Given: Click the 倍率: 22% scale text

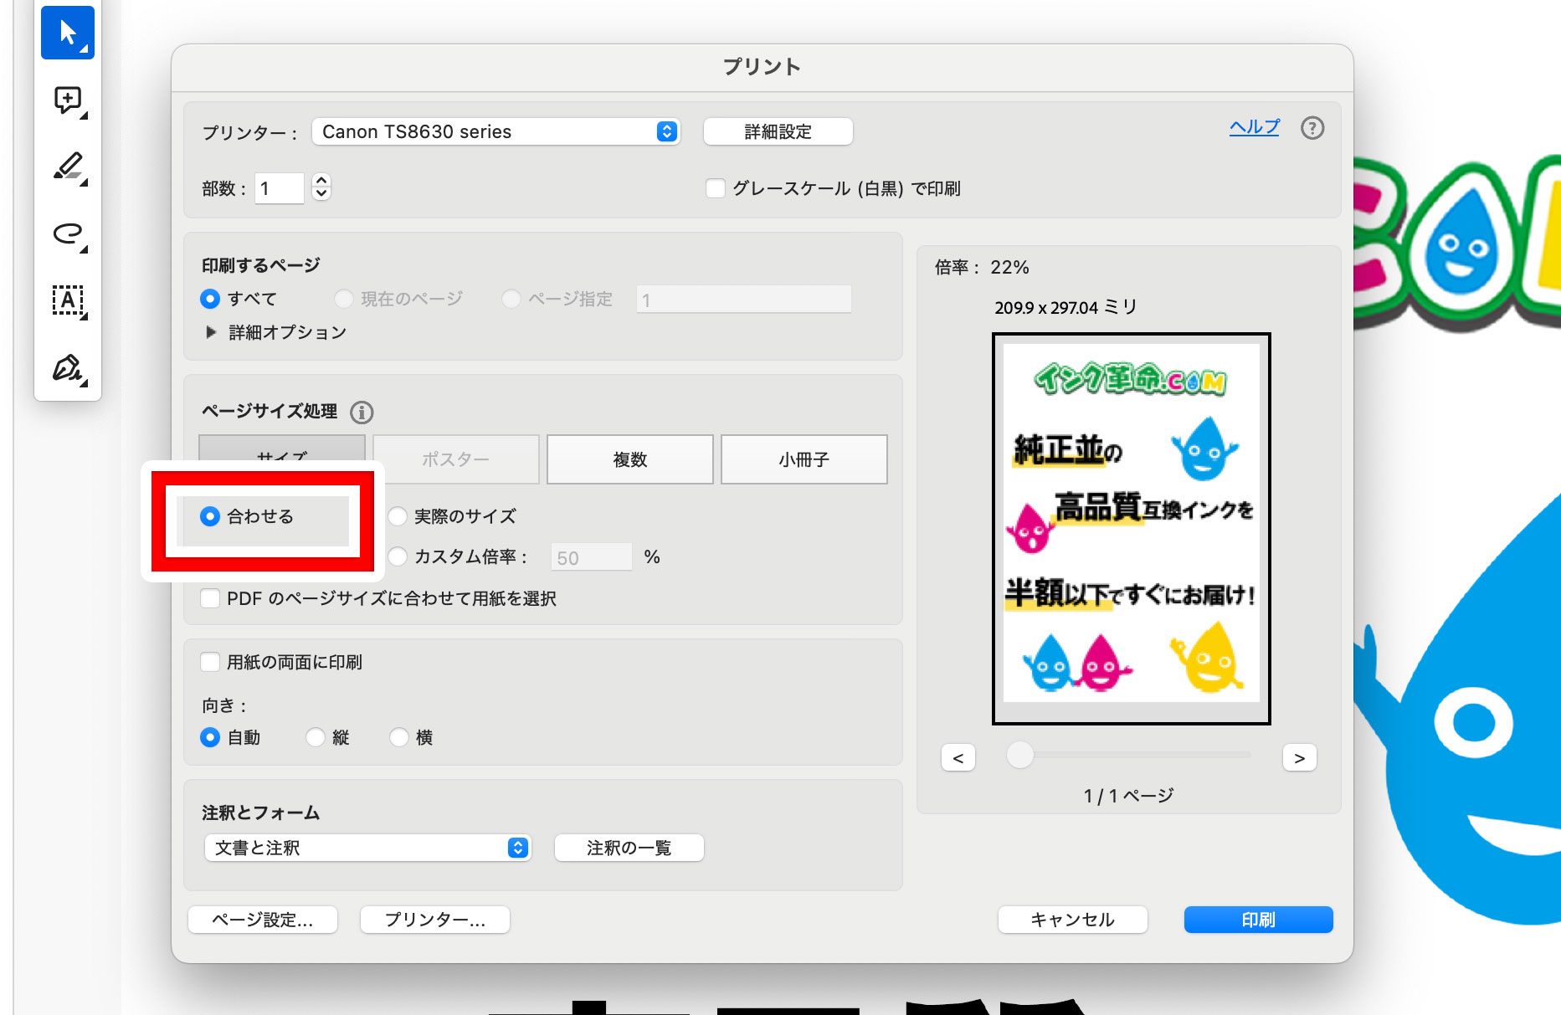Looking at the screenshot, I should pos(982,267).
